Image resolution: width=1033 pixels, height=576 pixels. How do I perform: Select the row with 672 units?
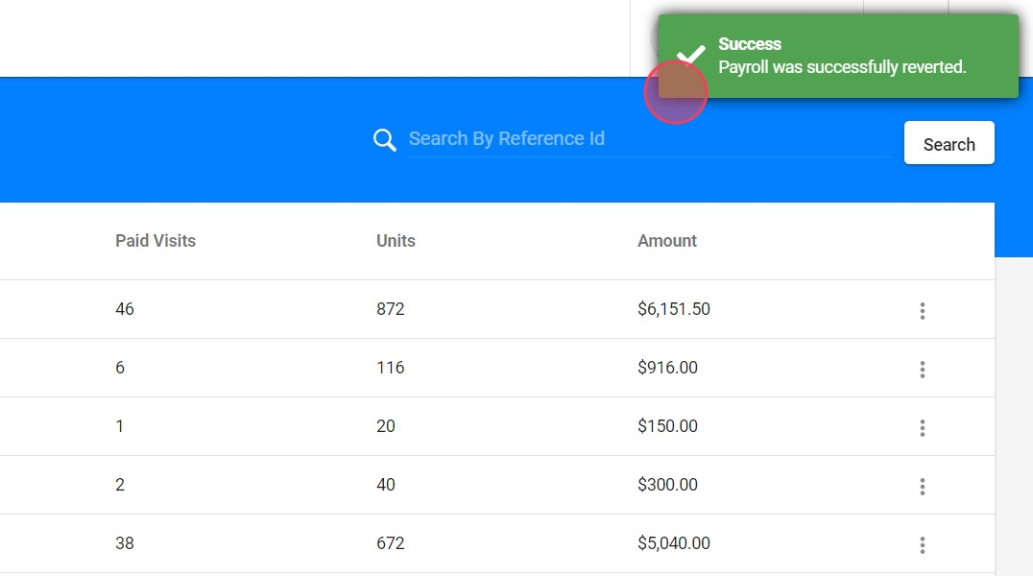point(391,543)
